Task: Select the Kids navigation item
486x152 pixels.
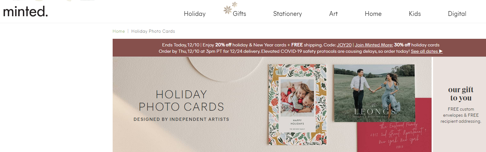Action: 415,14
